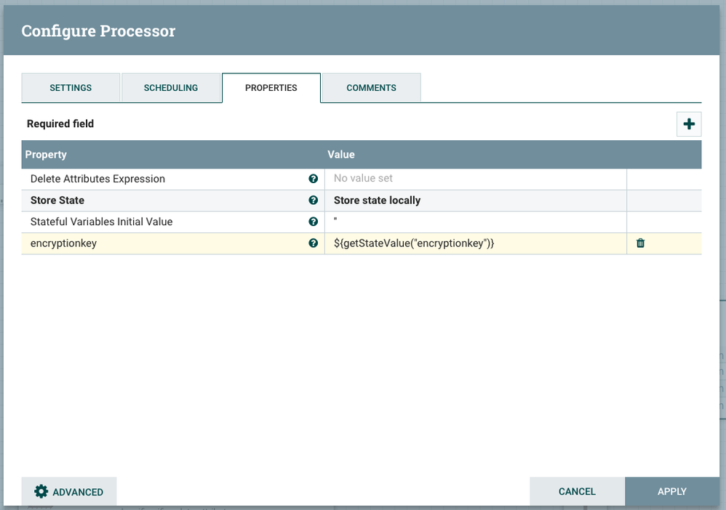Switch to the Settings tab
Viewport: 726px width, 510px height.
(x=71, y=88)
